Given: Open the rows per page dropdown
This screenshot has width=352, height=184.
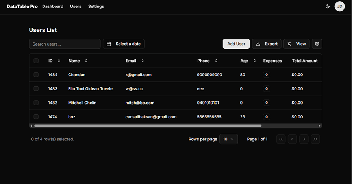Looking at the screenshot, I should pos(228,139).
